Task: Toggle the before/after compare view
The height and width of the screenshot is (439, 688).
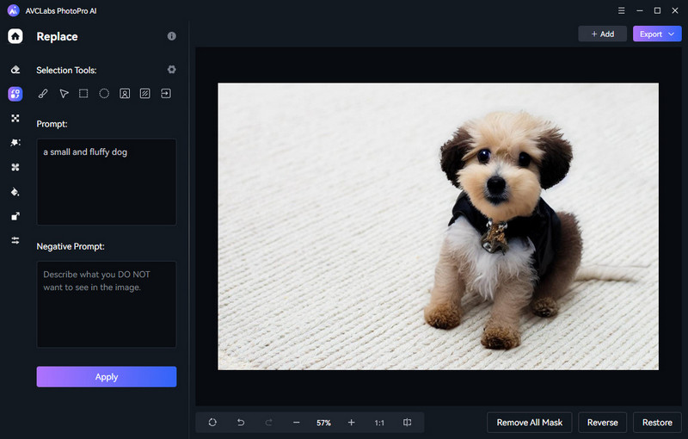Action: (x=407, y=423)
